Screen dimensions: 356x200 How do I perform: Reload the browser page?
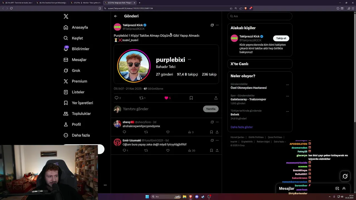[x=11, y=8]
